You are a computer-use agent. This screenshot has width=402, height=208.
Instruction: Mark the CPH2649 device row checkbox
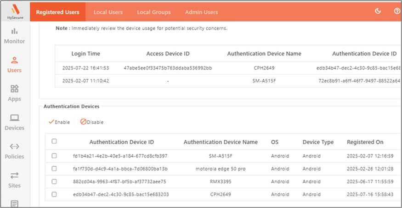pyautogui.click(x=54, y=194)
